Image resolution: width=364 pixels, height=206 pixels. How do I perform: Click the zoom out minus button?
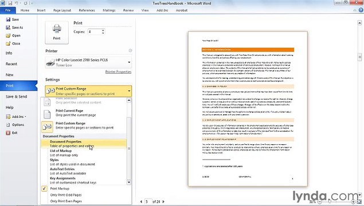click(x=319, y=202)
